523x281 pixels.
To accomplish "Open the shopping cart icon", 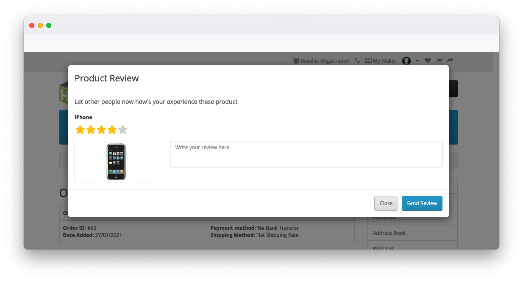I will (439, 61).
